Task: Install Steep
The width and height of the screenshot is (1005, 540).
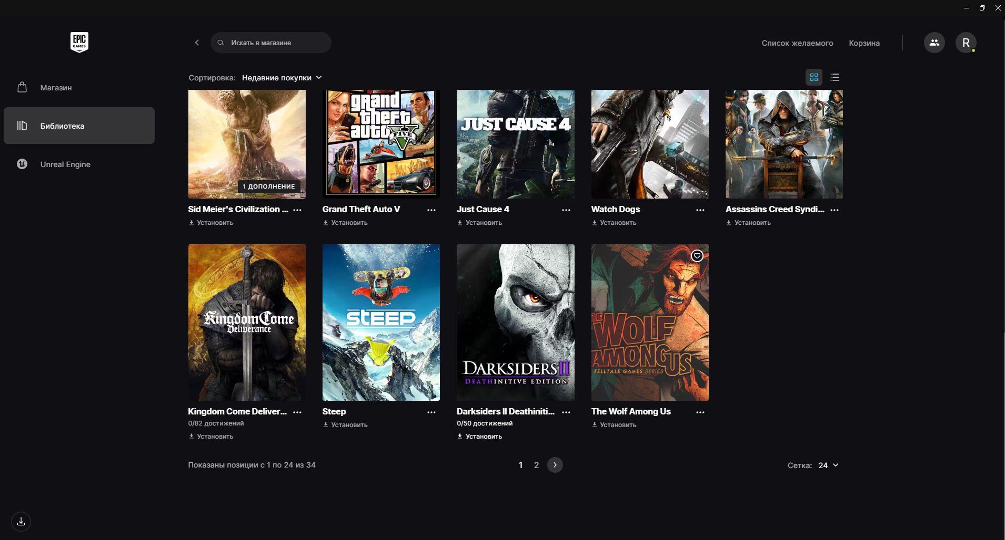Action: click(345, 425)
